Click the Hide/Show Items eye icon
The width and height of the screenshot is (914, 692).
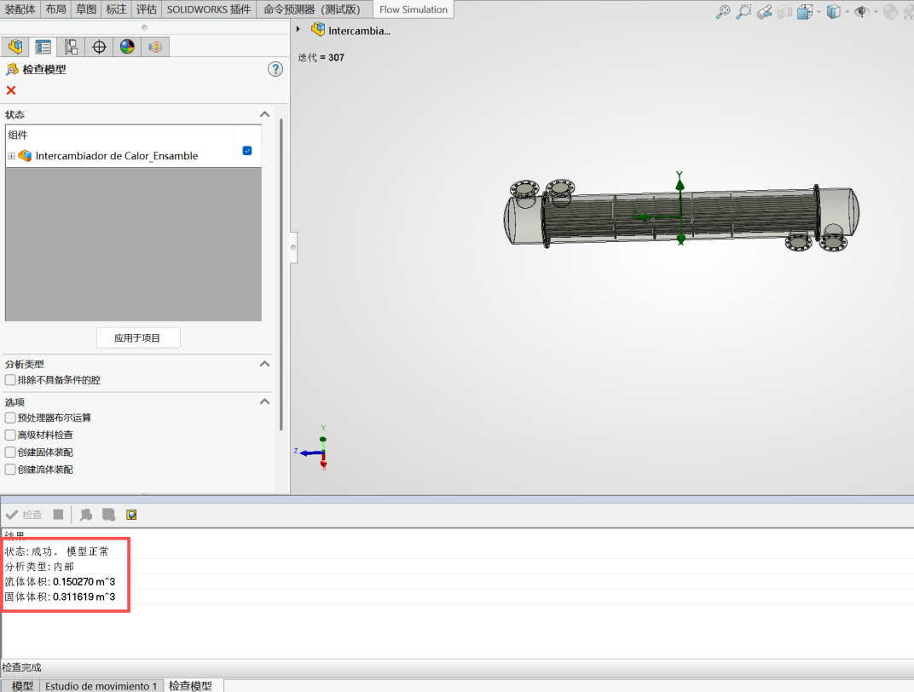click(861, 12)
